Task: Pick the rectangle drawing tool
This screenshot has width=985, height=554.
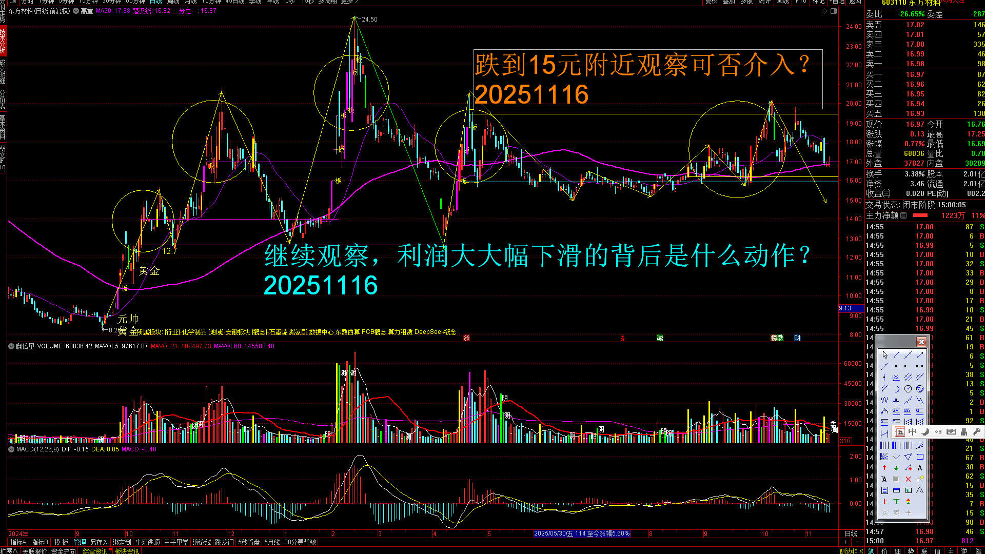Action: coord(920,457)
